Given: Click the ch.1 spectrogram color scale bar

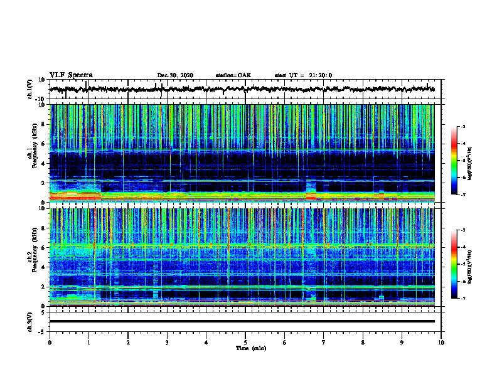Looking at the screenshot, I should click(454, 161).
